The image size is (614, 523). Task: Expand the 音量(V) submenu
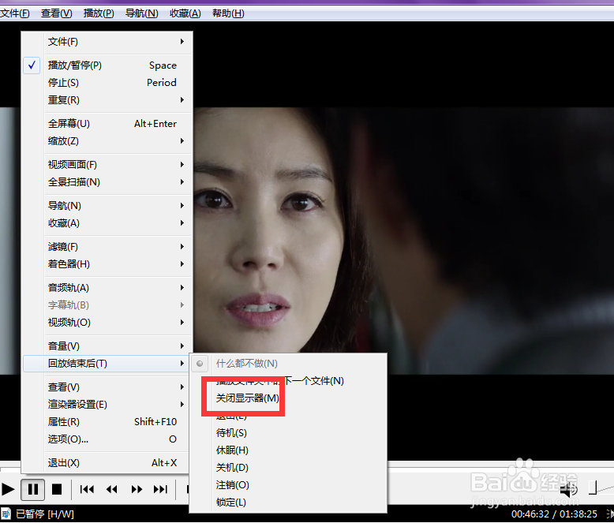(107, 346)
